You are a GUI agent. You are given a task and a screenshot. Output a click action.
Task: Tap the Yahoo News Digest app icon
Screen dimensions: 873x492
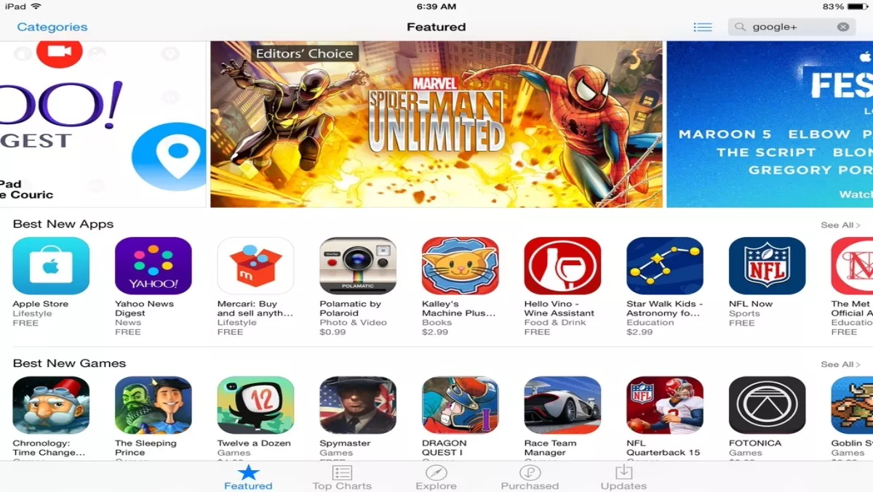[154, 266]
